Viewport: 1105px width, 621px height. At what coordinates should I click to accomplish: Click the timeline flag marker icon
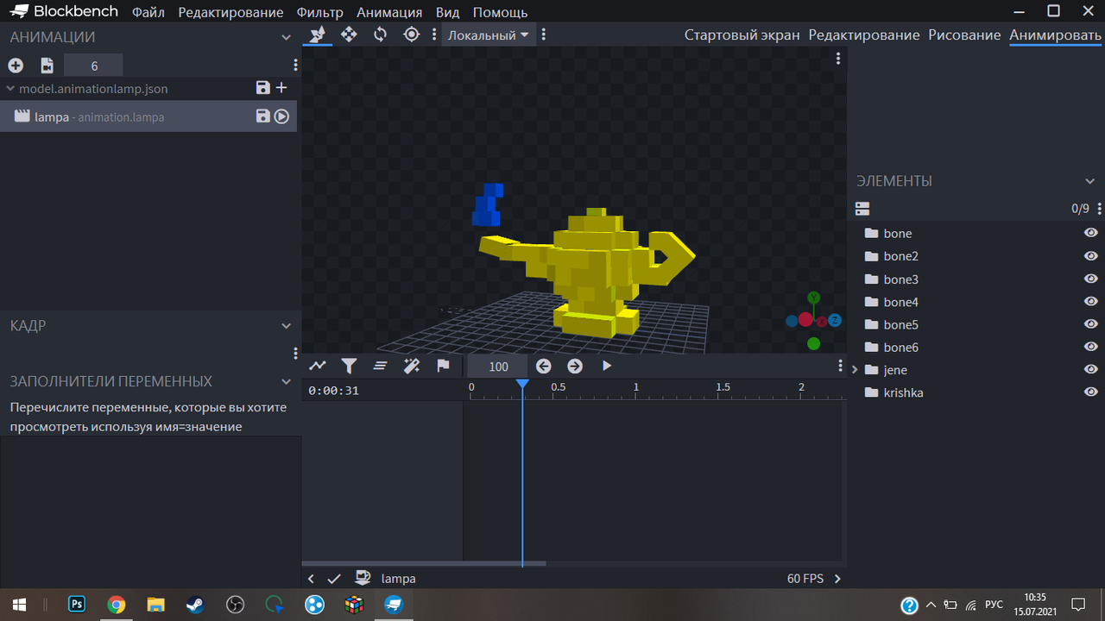click(443, 366)
